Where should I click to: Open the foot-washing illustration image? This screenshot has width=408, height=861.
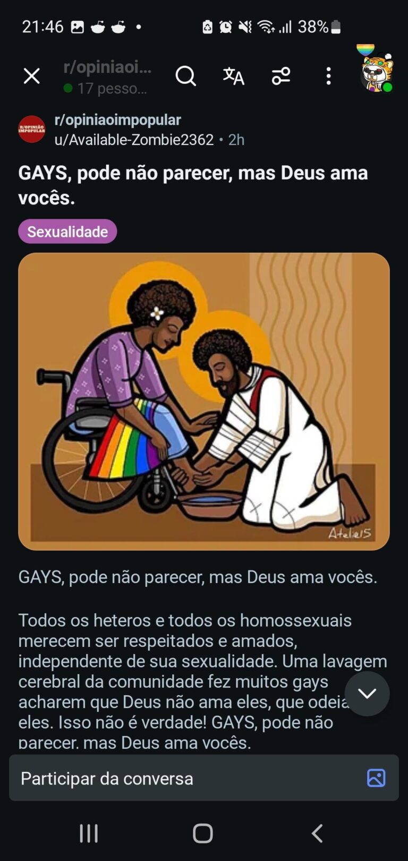pos(204,402)
